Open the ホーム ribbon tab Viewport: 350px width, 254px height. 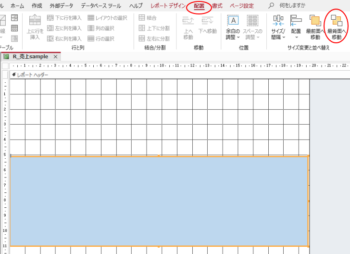pyautogui.click(x=17, y=6)
